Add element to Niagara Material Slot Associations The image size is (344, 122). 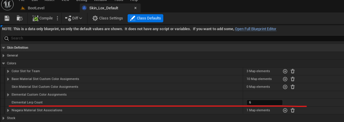[x=285, y=110]
